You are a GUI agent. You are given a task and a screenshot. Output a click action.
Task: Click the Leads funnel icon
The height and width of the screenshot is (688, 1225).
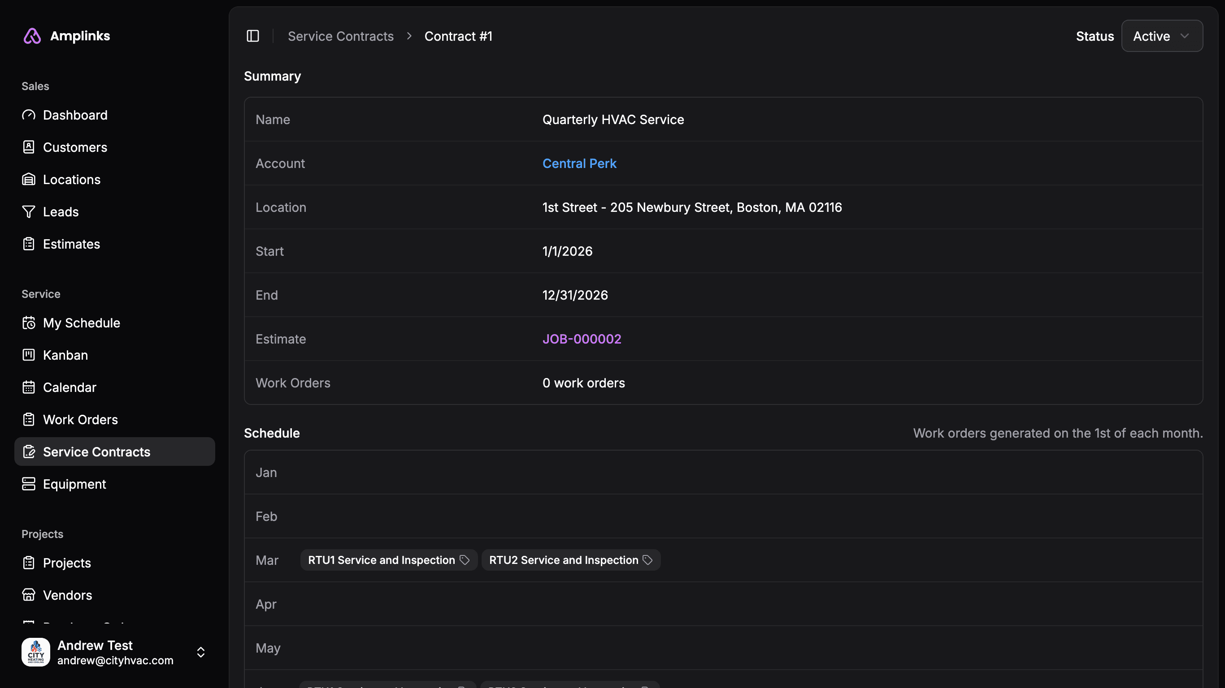pyautogui.click(x=29, y=212)
